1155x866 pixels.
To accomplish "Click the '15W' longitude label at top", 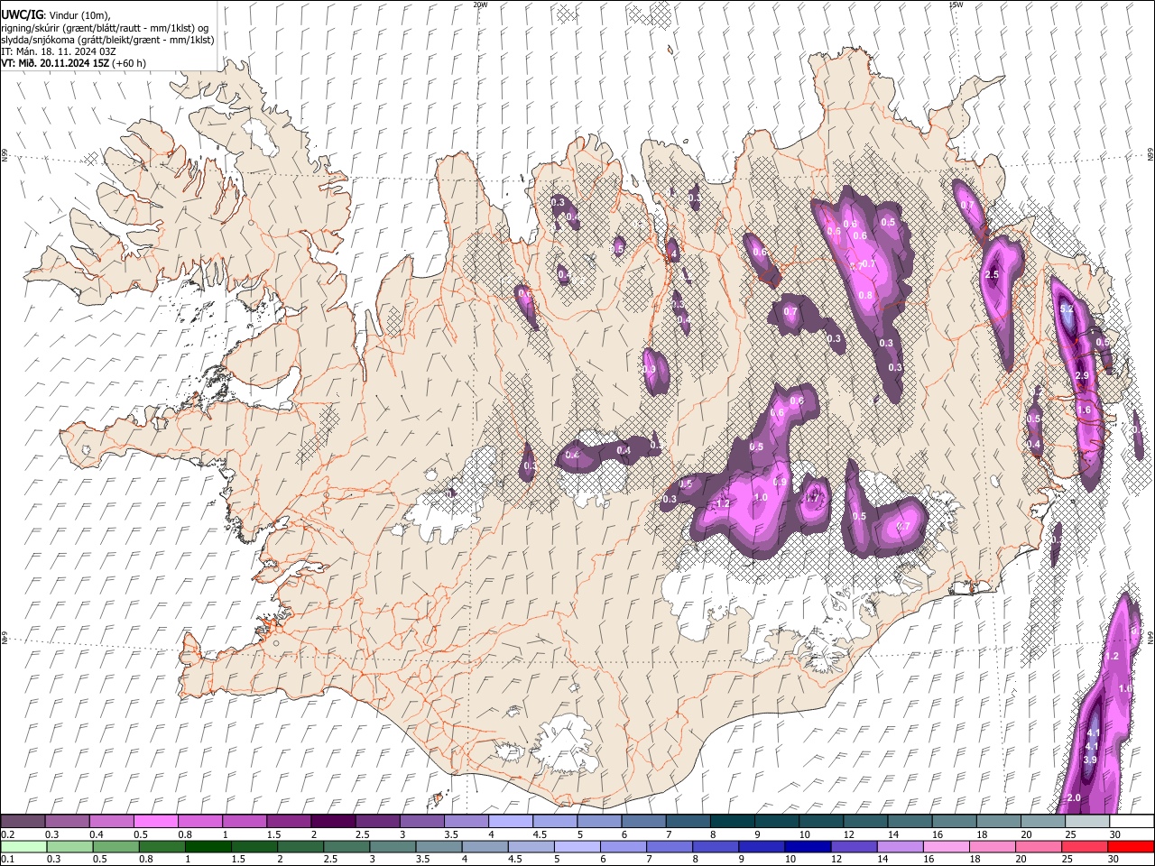I will tap(956, 5).
